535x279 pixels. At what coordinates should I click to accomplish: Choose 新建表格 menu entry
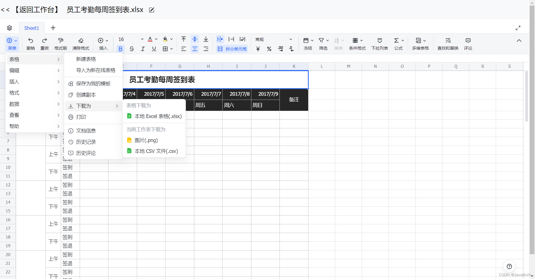(x=93, y=59)
